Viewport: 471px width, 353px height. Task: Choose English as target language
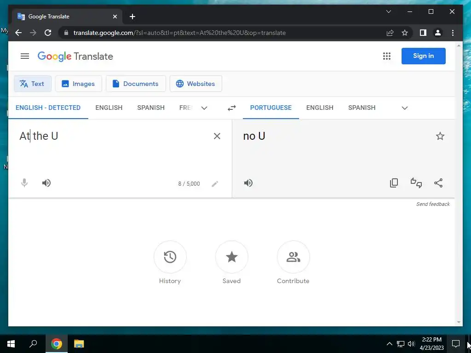coord(320,108)
